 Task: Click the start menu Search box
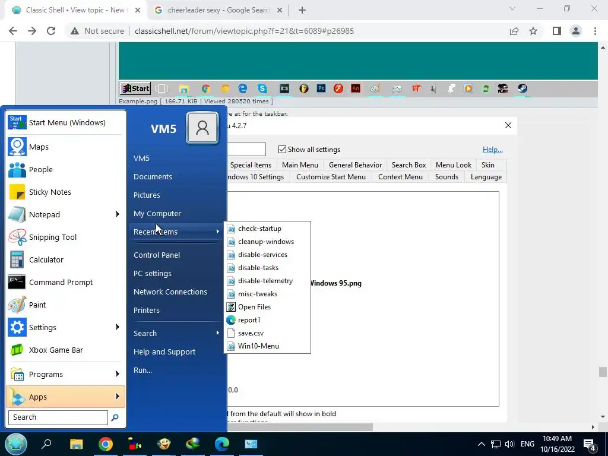click(58, 417)
